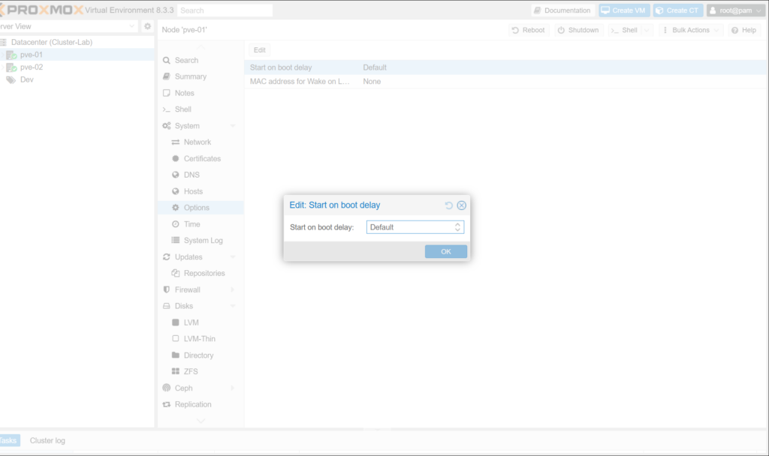Viewport: 769px width, 456px height.
Task: Open the ZFS disks page
Action: pos(191,371)
